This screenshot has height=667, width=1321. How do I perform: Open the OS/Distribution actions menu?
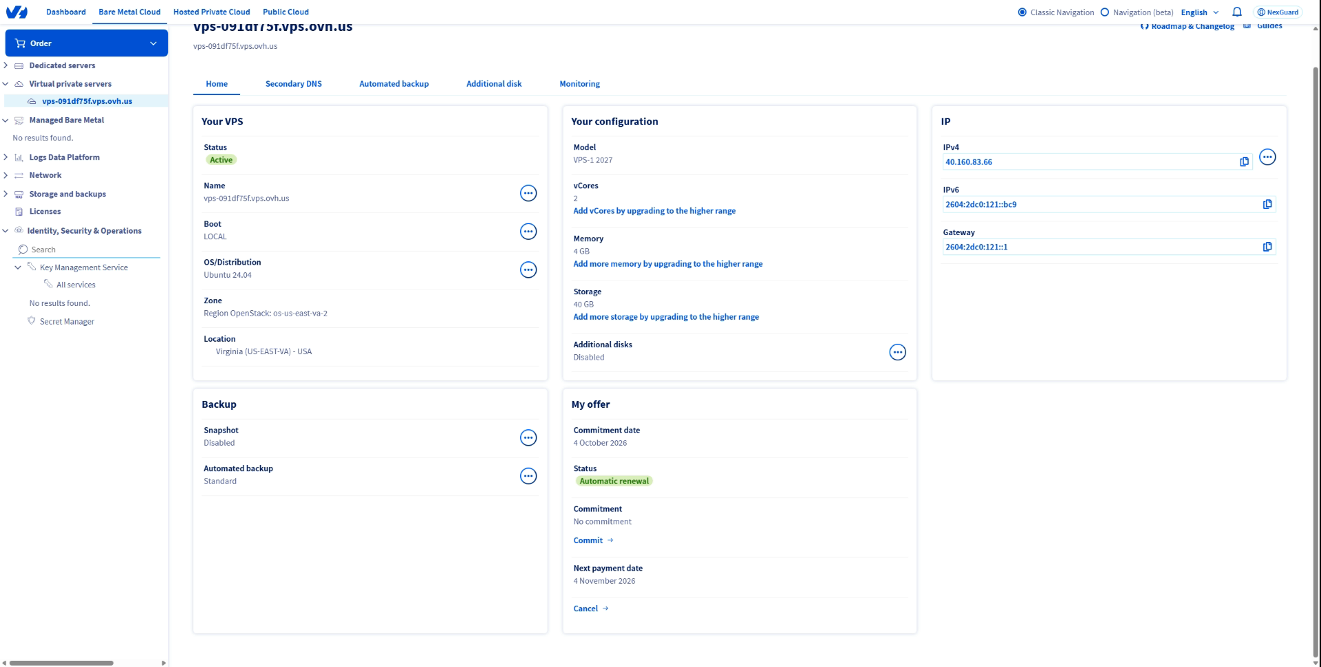point(528,270)
